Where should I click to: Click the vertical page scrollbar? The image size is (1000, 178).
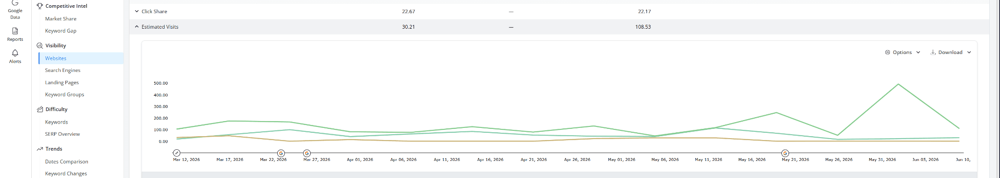[997, 89]
